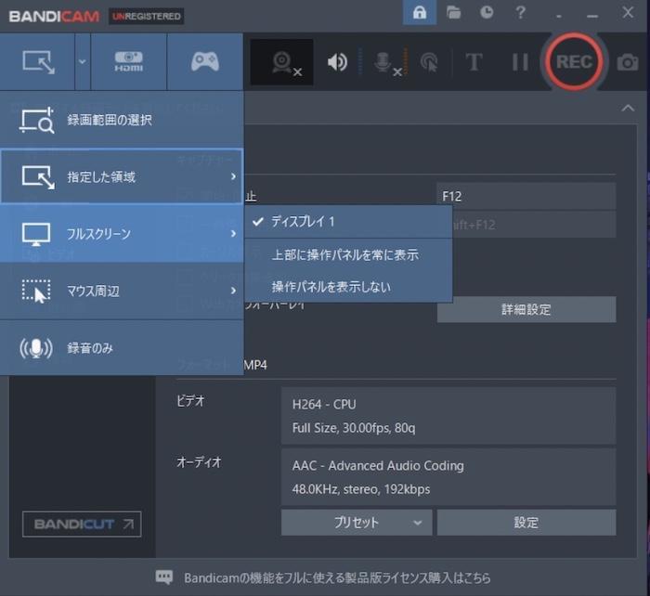This screenshot has width=650, height=596.
Task: Click the chat bubble icon in footer
Action: point(163,577)
